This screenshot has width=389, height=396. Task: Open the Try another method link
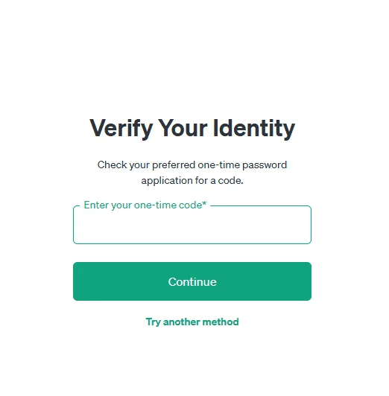192,322
